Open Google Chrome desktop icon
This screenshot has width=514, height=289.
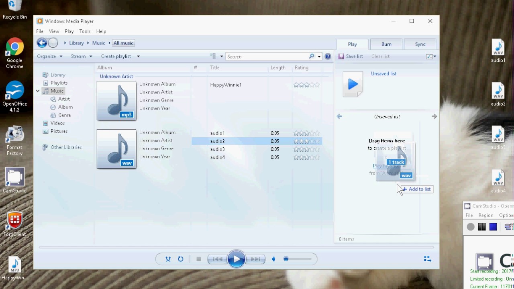point(14,54)
